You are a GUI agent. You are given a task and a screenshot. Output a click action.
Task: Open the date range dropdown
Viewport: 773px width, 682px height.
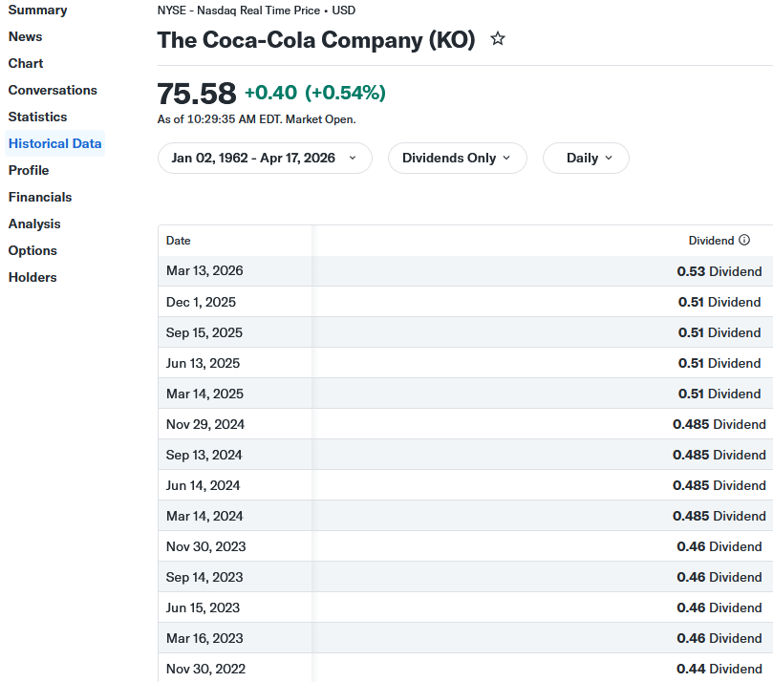click(265, 159)
